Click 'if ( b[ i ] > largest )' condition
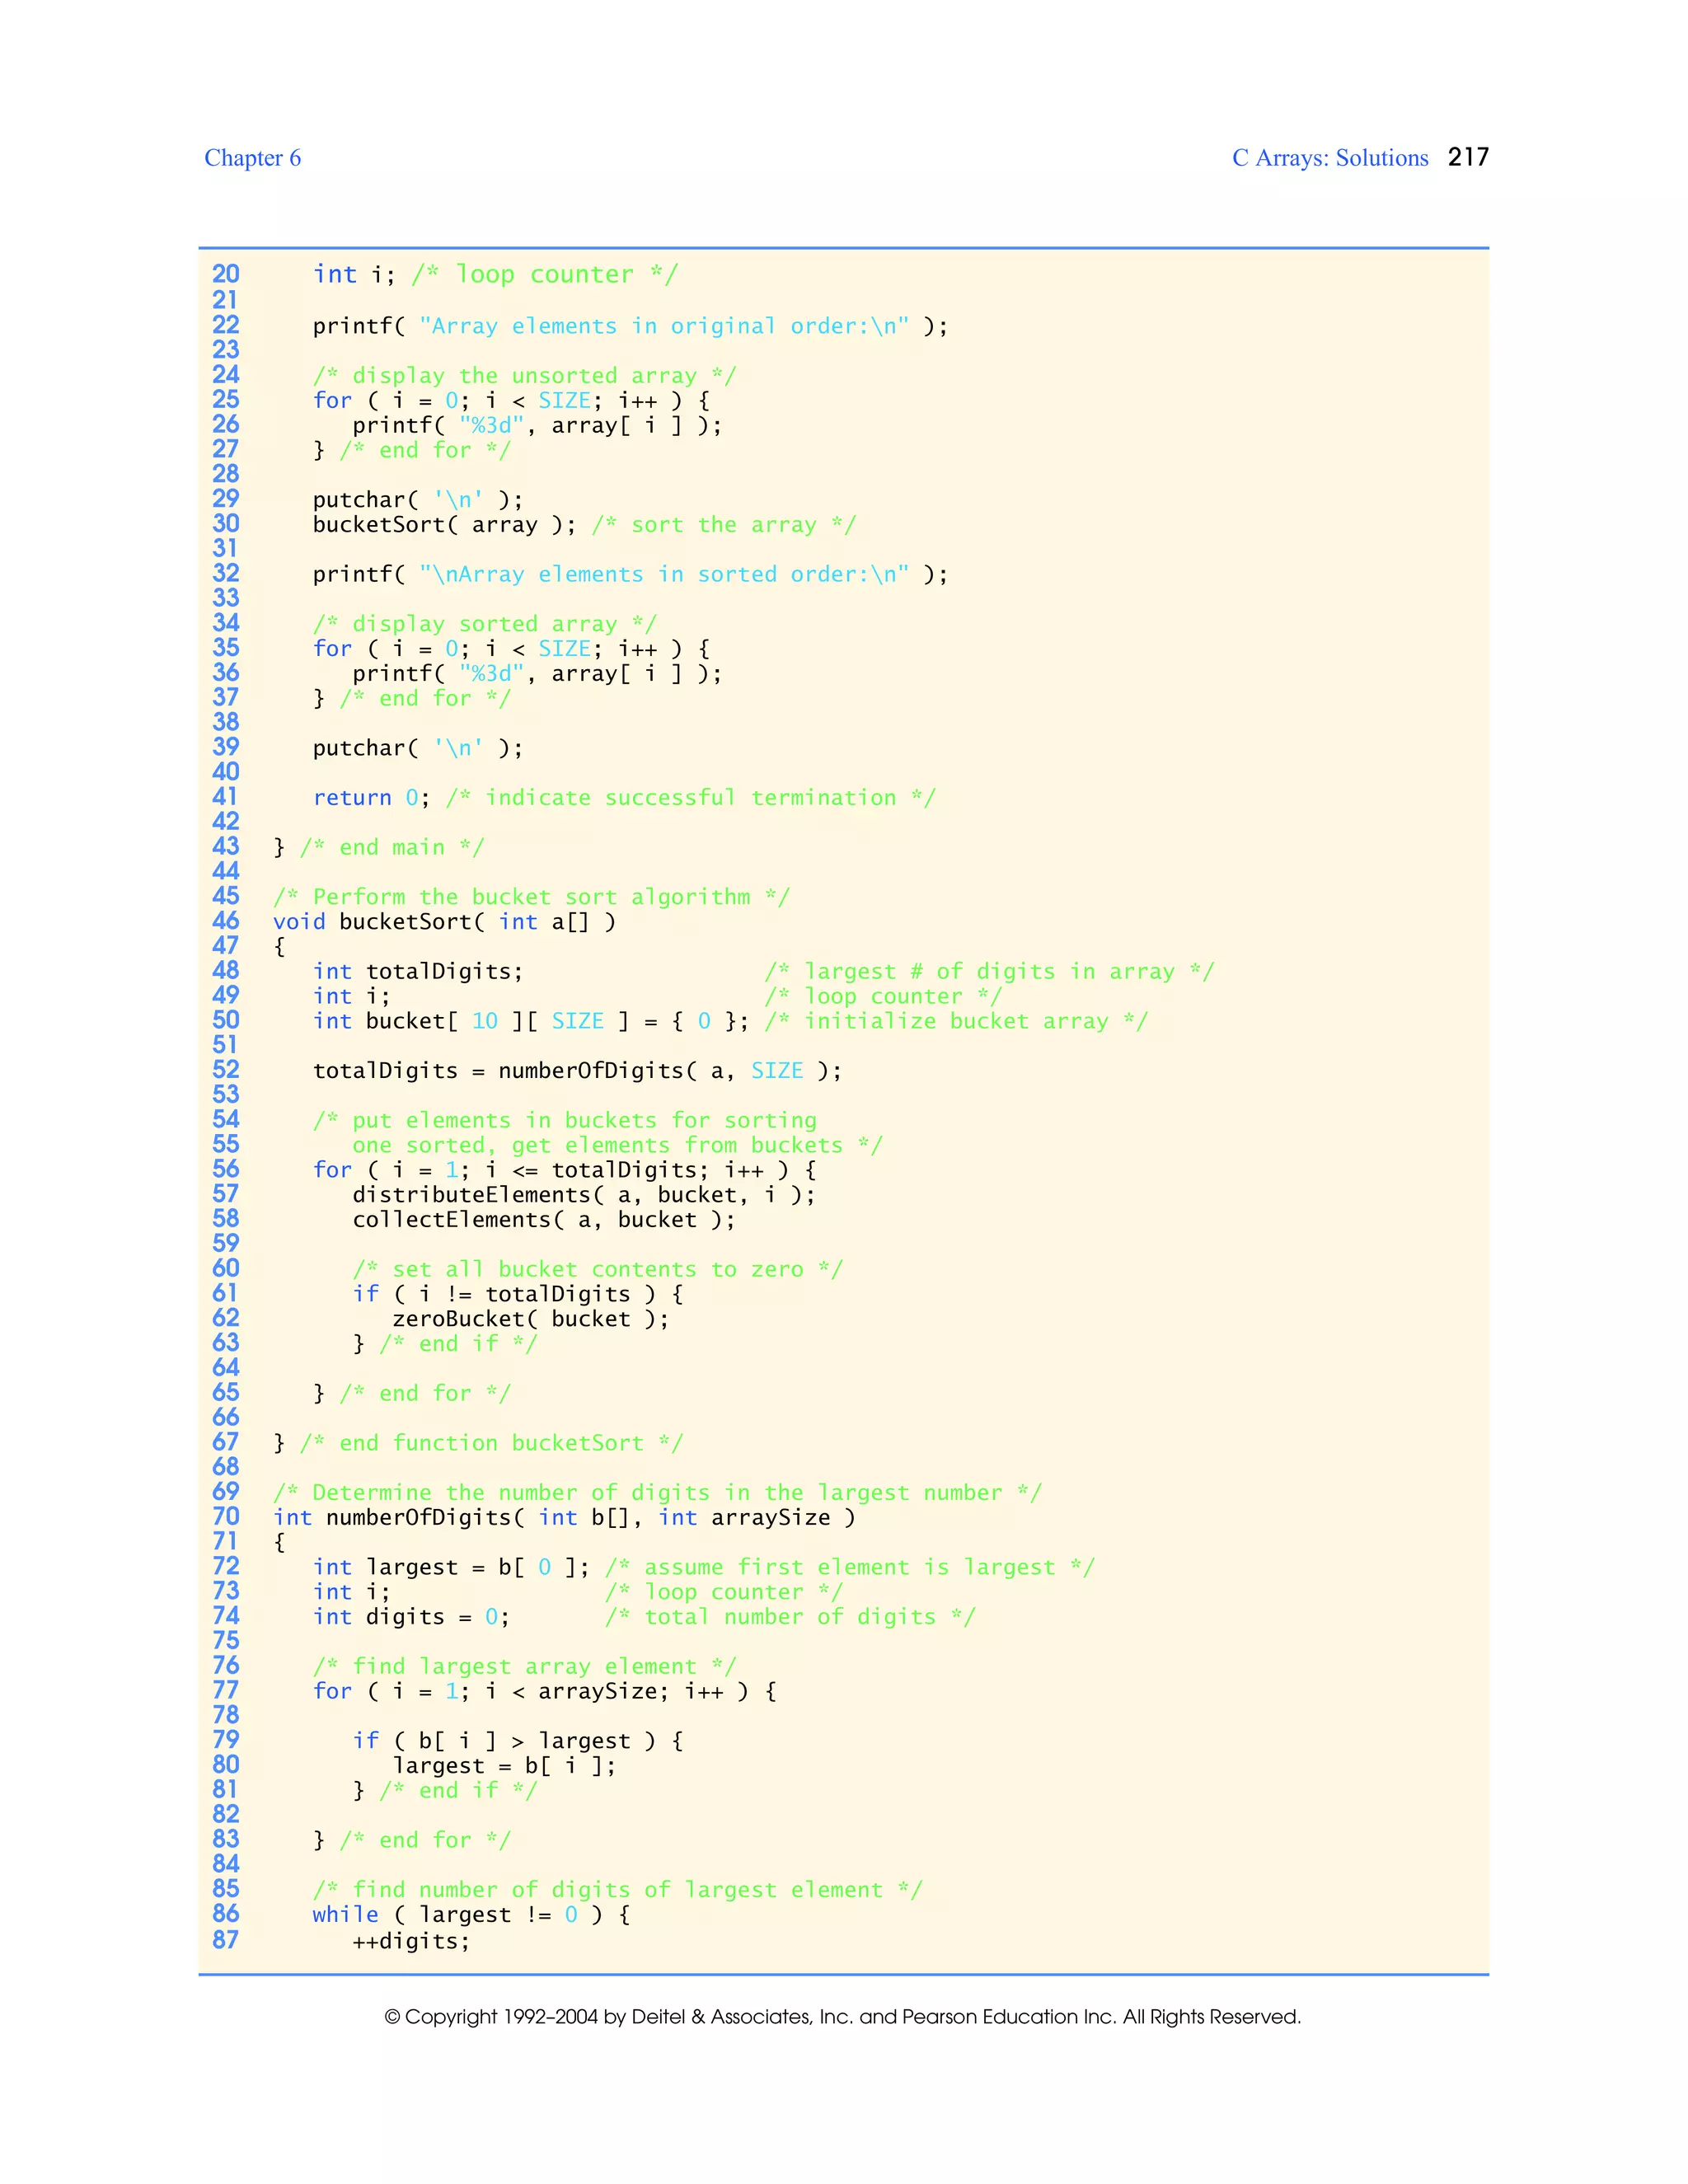The image size is (1688, 2184). click(x=518, y=1742)
